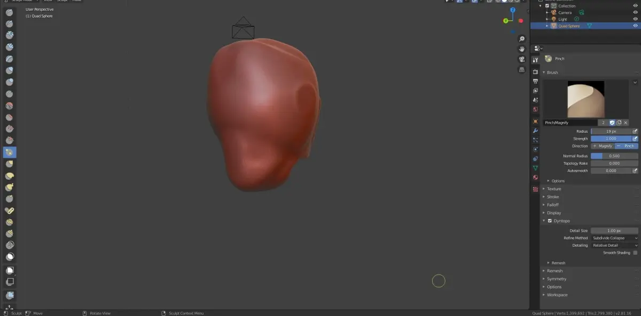Unlink the PinchMagnify brush with X
Screen dimensions: 641x316
tap(626, 123)
